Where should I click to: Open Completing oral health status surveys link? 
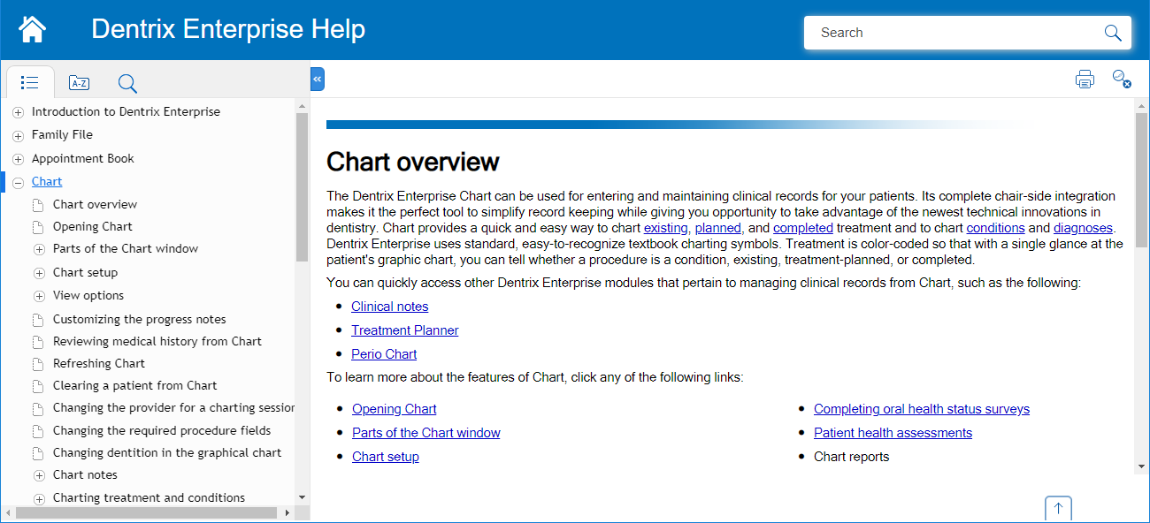(x=921, y=409)
